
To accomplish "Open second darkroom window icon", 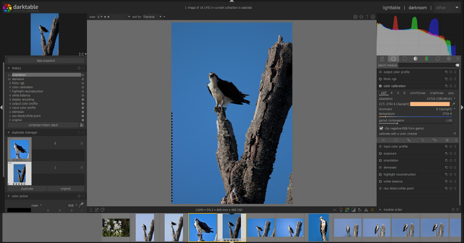I will 103,210.
